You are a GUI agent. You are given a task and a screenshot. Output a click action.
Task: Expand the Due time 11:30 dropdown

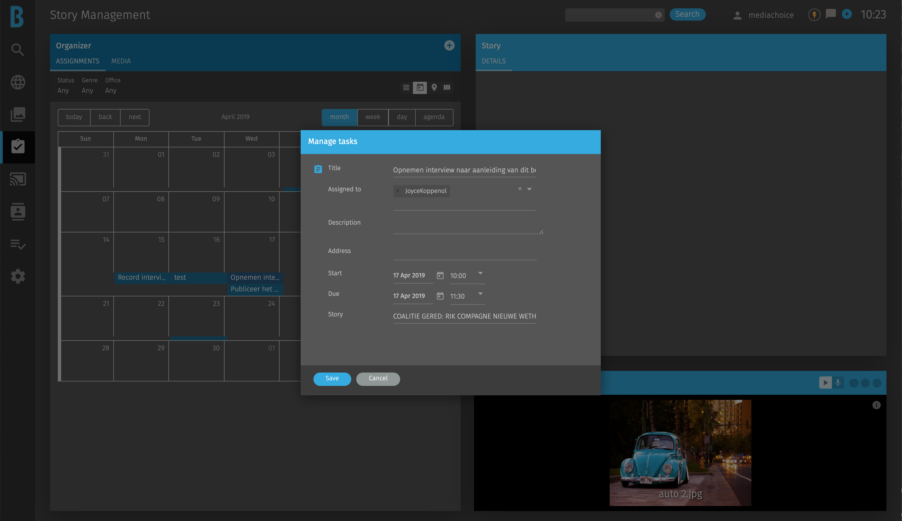point(480,294)
